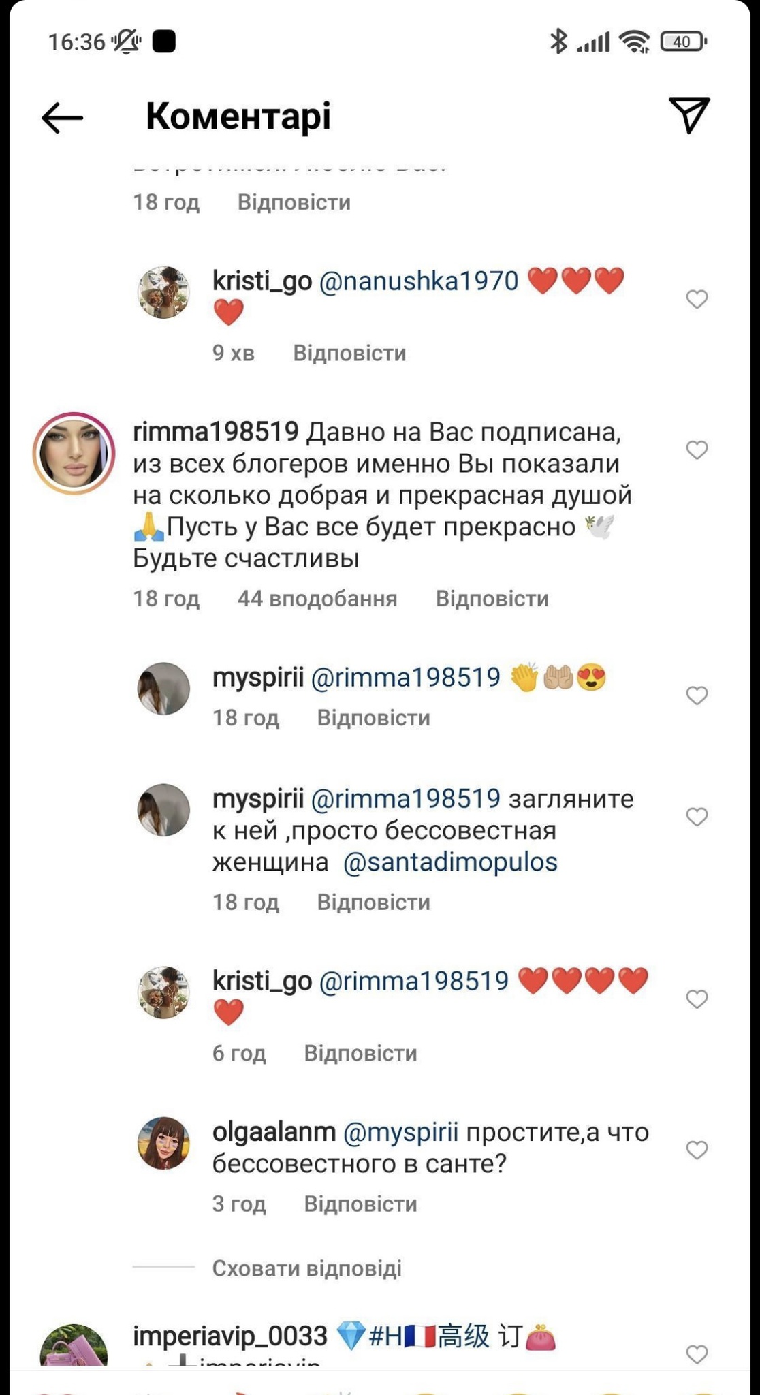Like kristi_go's reply to rimma198519
760x1395 pixels.
point(697,999)
